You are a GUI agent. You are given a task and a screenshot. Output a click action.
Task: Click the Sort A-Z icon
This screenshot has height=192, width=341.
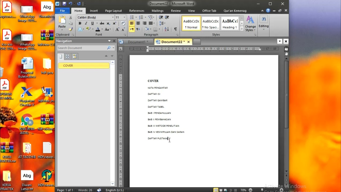(167, 29)
